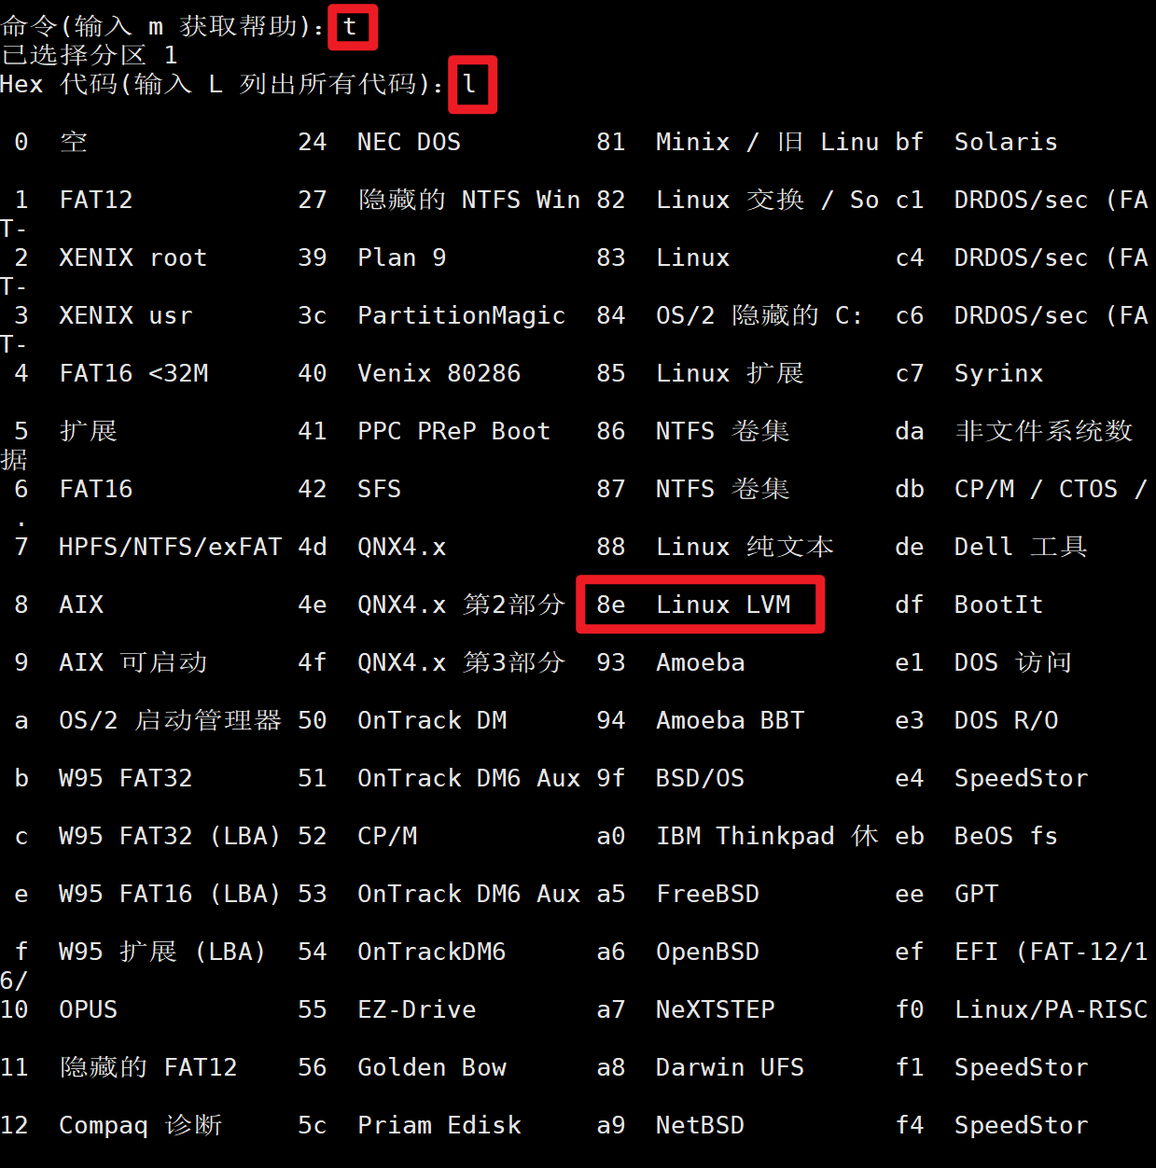Click the "W95 FAT32 (LBA)" entry
This screenshot has height=1168, width=1156.
coord(170,836)
